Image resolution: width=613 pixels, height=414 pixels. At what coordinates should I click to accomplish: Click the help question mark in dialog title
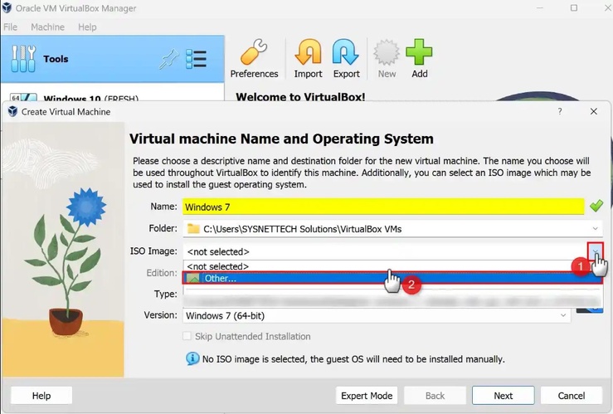(x=560, y=111)
